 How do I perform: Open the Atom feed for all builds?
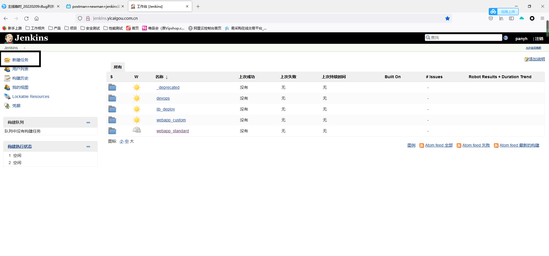[439, 145]
